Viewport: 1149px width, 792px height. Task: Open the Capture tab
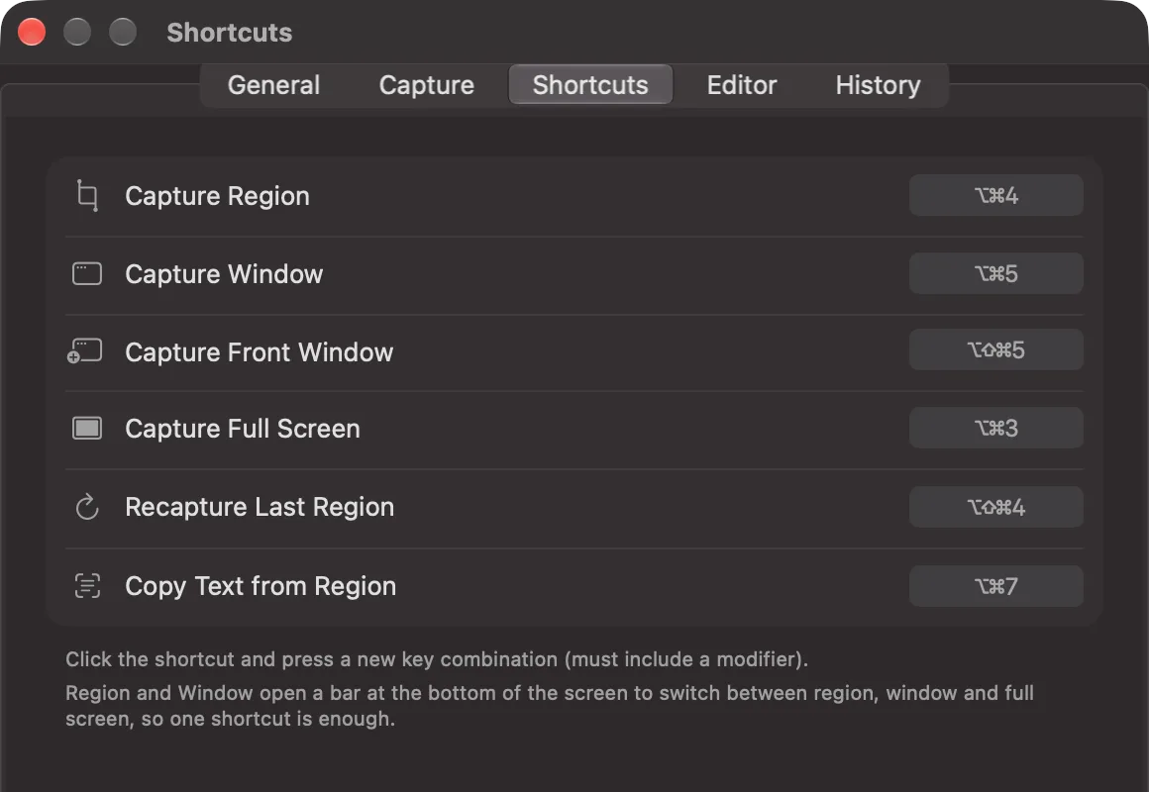(x=427, y=85)
